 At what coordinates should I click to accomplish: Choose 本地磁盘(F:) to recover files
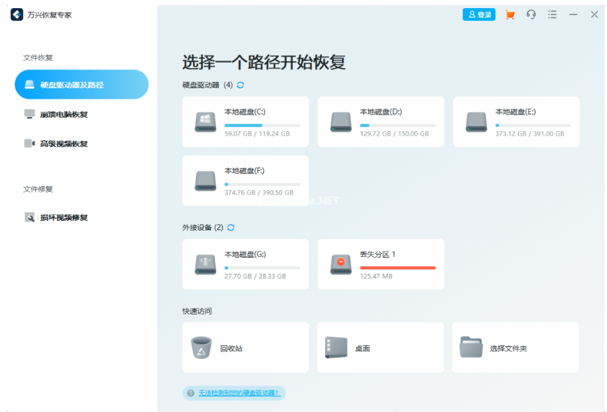(245, 181)
